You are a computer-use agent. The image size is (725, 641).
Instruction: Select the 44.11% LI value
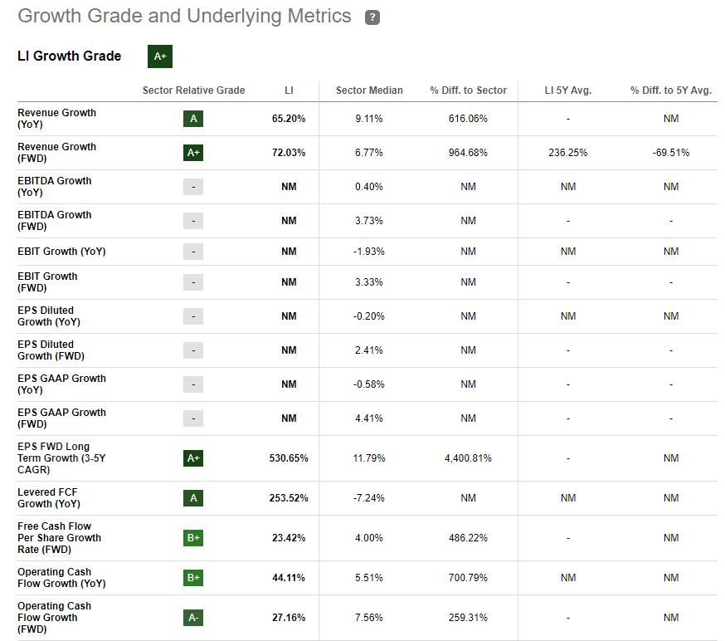tap(289, 578)
